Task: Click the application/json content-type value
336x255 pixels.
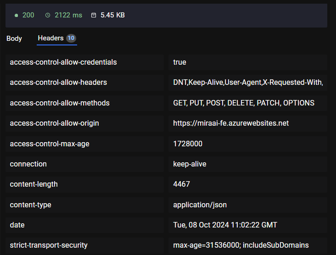Action: 200,205
